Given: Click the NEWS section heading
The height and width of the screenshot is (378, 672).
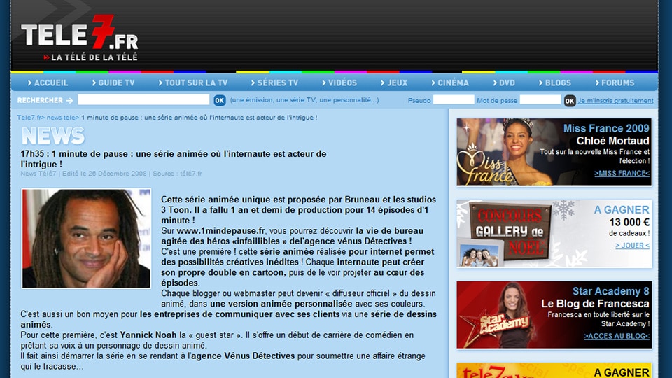Looking at the screenshot, I should [x=53, y=136].
